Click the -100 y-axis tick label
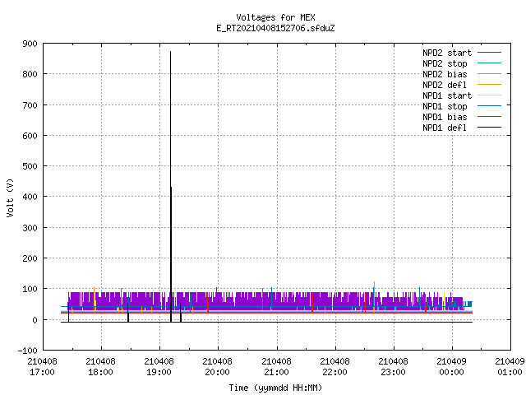 (x=27, y=351)
